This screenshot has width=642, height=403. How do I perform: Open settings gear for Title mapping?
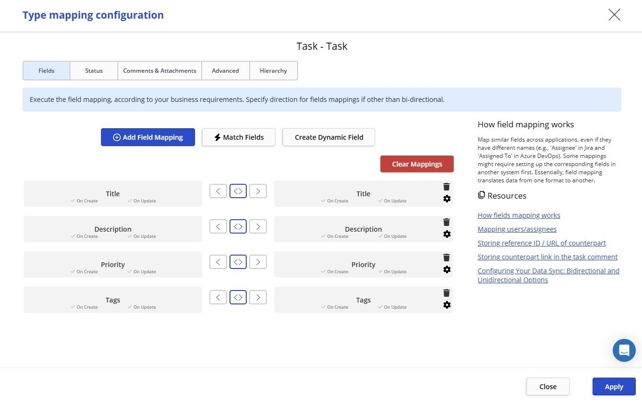(x=447, y=199)
